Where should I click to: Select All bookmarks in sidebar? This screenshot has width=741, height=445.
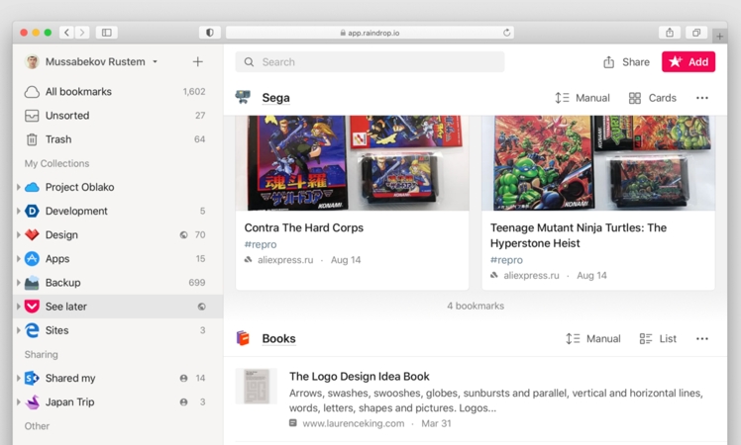pyautogui.click(x=78, y=92)
